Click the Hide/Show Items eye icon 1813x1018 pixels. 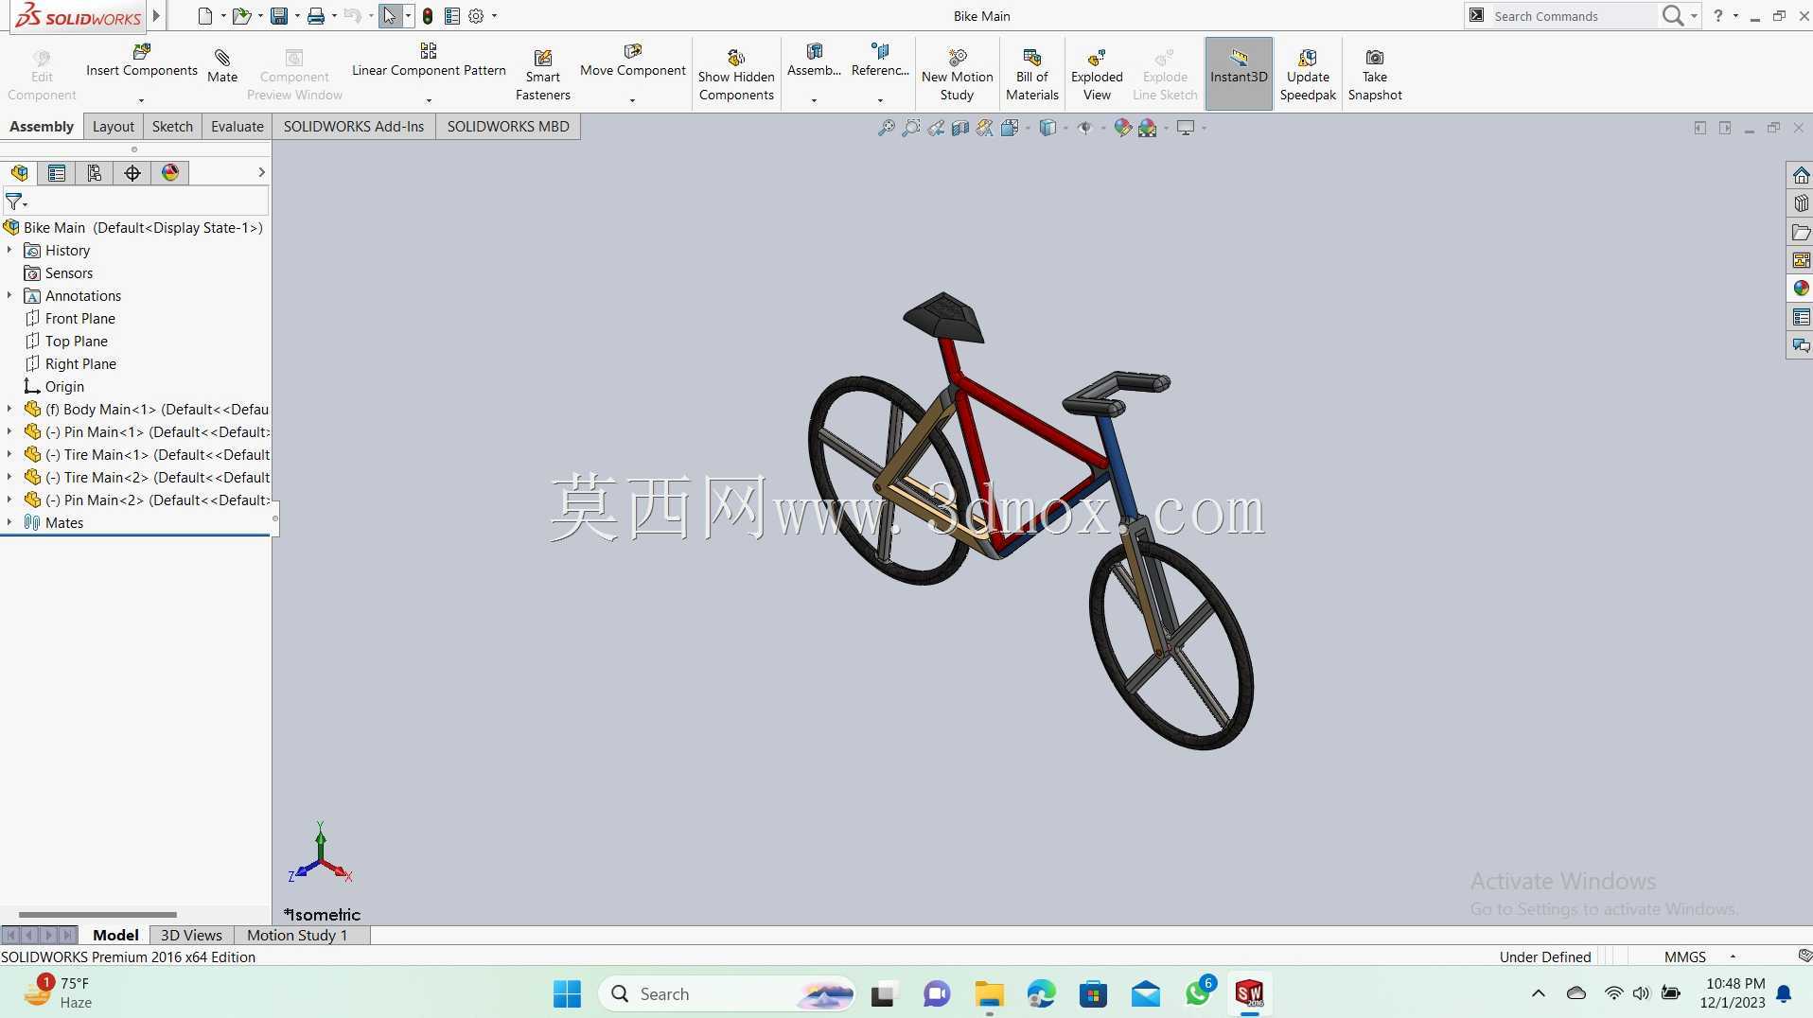(x=1084, y=128)
